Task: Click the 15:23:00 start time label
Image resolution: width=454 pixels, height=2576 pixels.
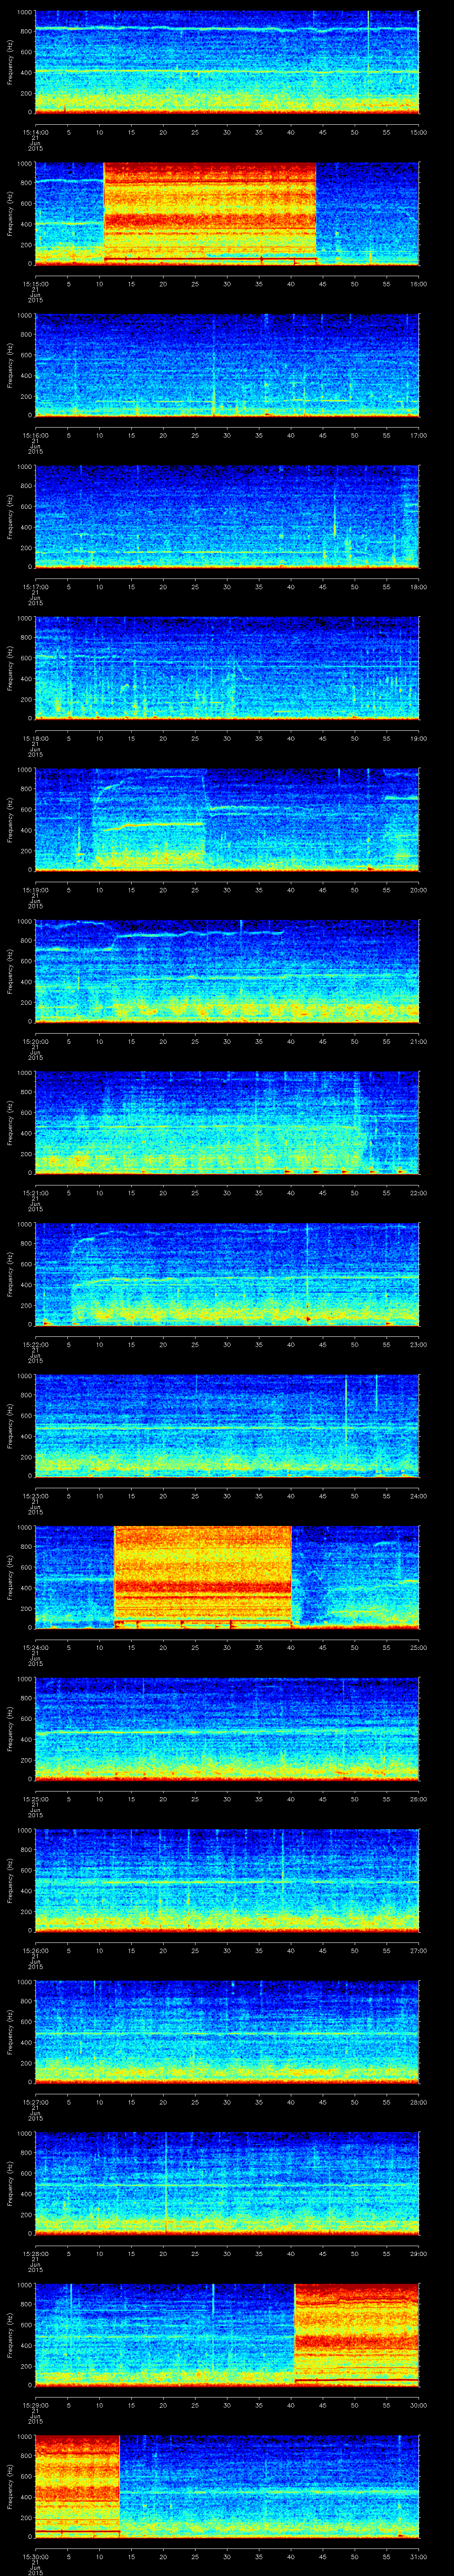Action: click(x=35, y=1495)
